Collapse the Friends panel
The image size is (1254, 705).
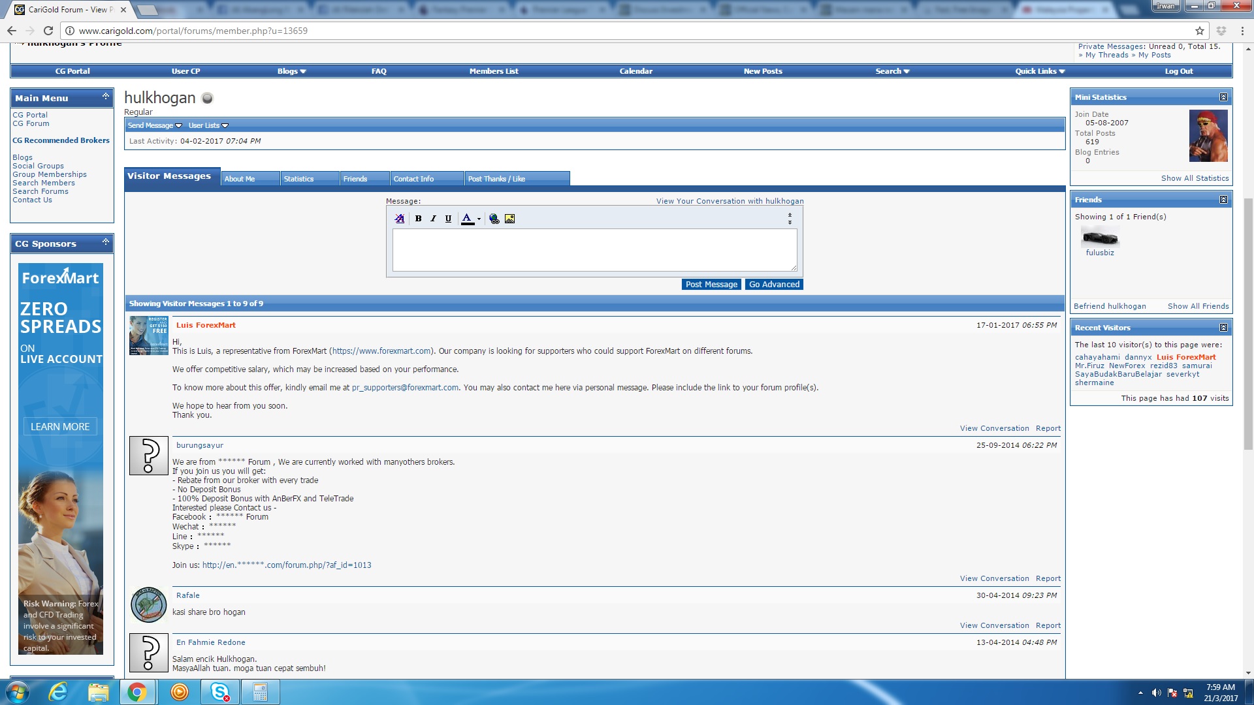pos(1223,200)
